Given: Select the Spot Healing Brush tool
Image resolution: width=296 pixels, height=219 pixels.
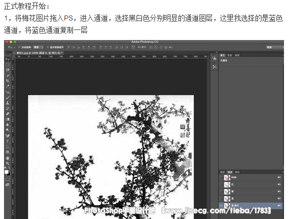Looking at the screenshot, I should (x=7, y=92).
